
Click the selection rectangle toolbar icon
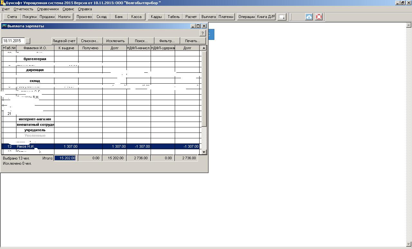(282, 17)
